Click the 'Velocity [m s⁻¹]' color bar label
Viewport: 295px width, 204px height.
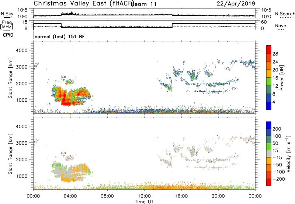click(x=288, y=154)
